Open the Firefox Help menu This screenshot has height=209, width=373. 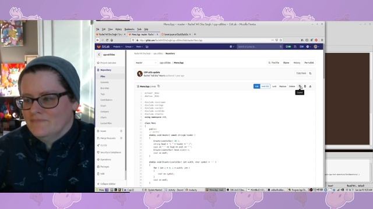tap(146, 29)
